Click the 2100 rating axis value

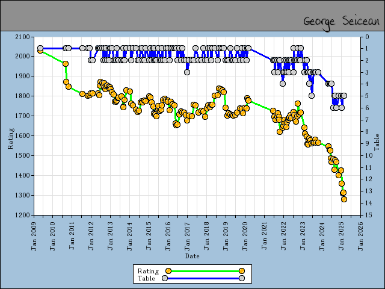point(22,37)
